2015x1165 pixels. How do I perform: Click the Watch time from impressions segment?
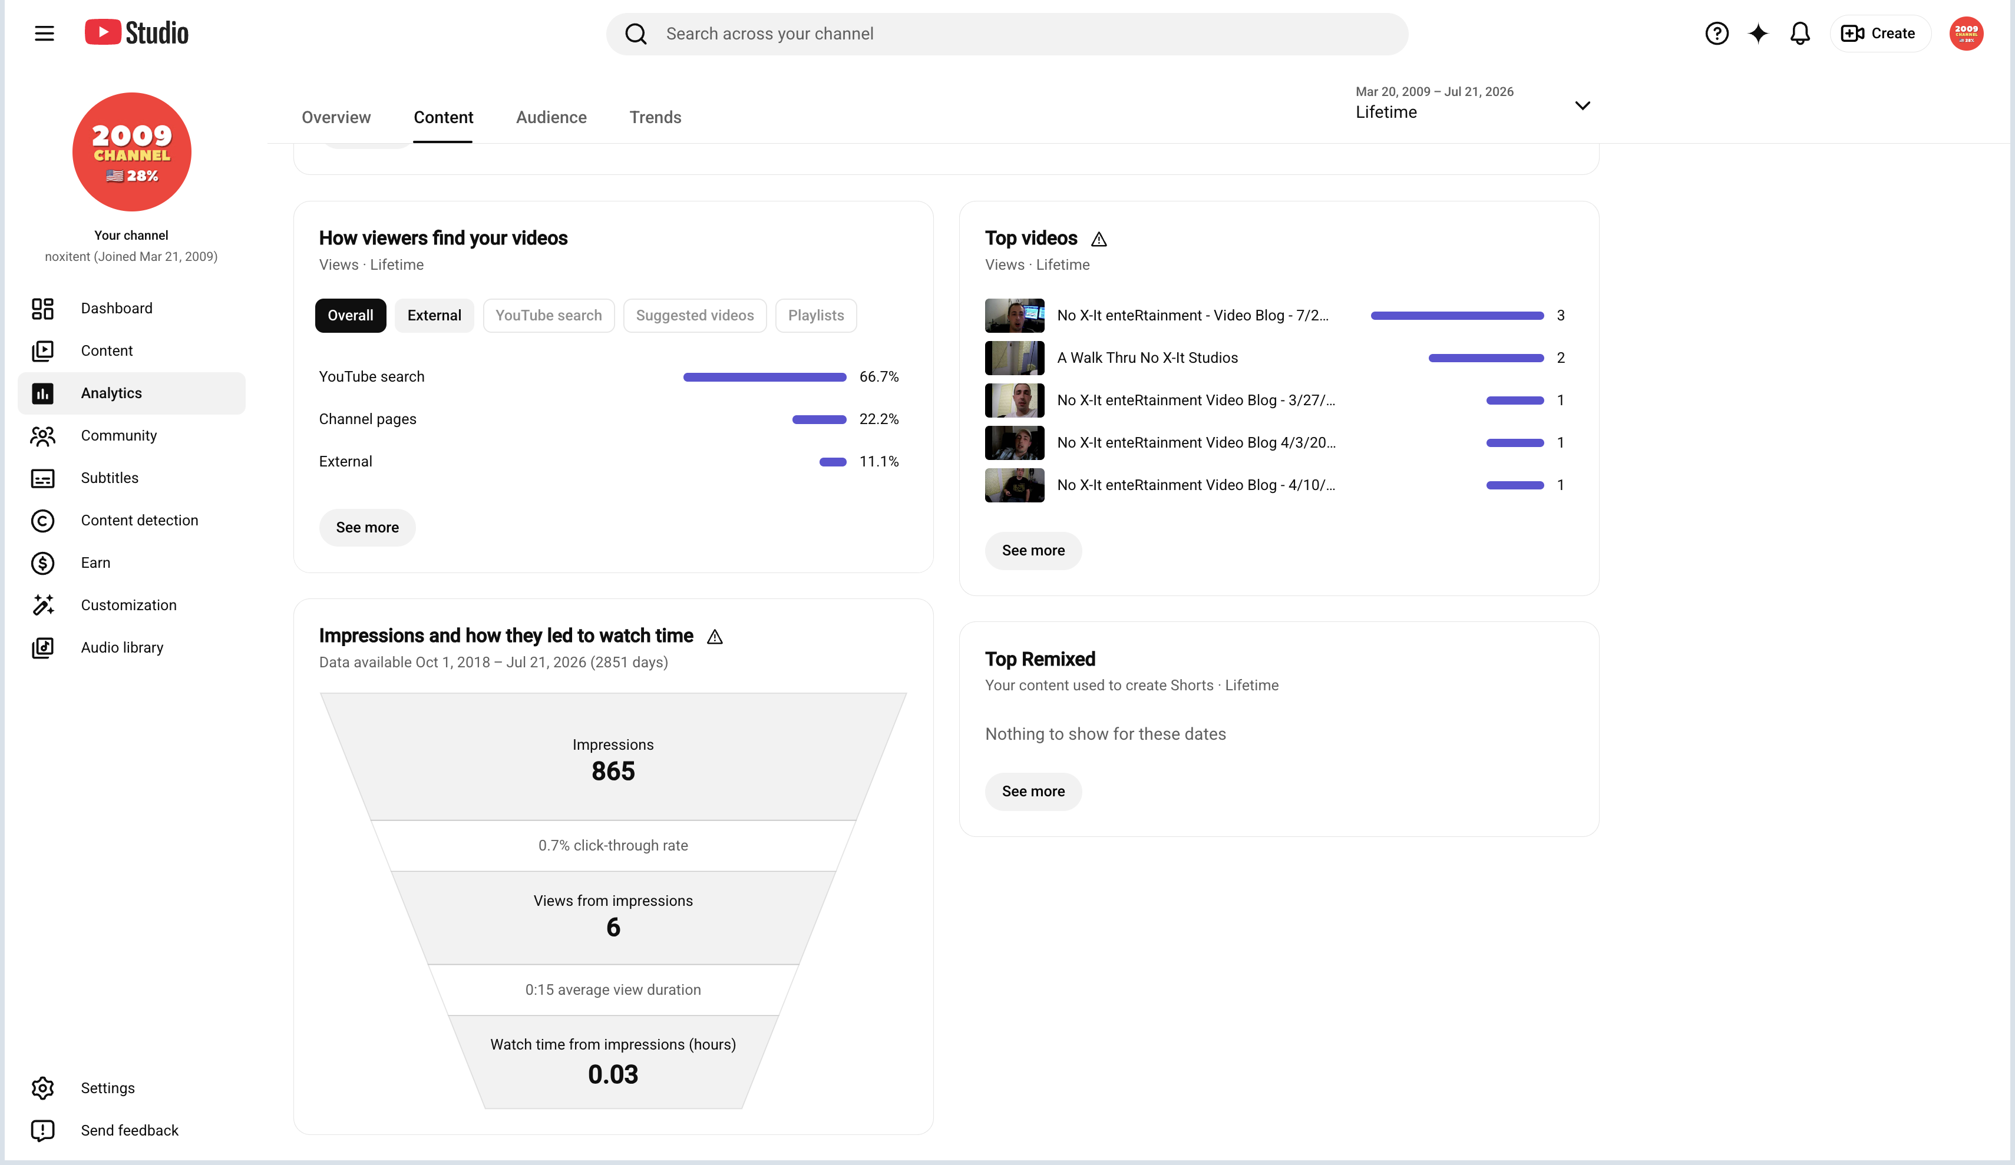(x=613, y=1062)
